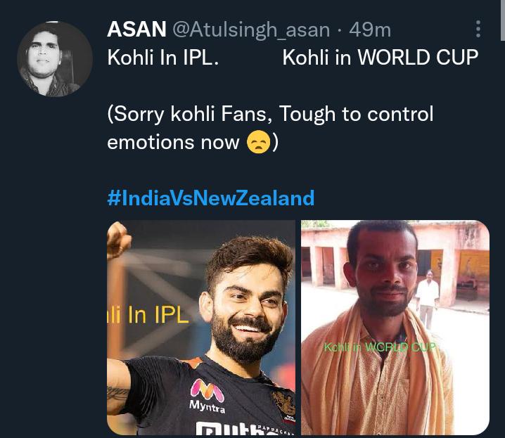Click the disappointed face emoji
The width and height of the screenshot is (505, 438).
[x=258, y=142]
